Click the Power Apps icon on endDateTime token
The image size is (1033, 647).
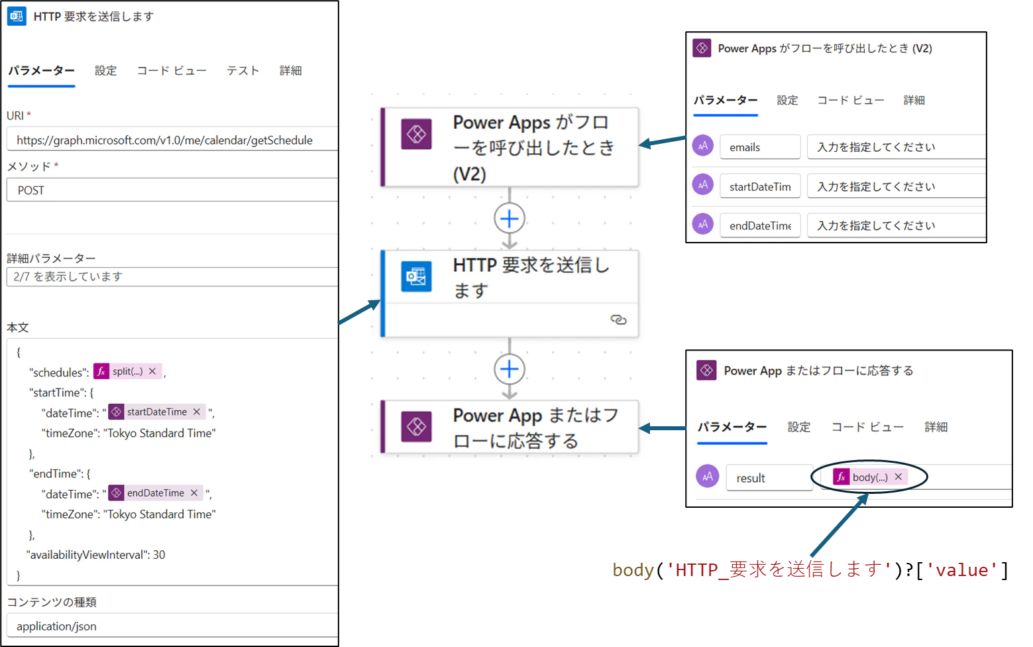(x=117, y=493)
